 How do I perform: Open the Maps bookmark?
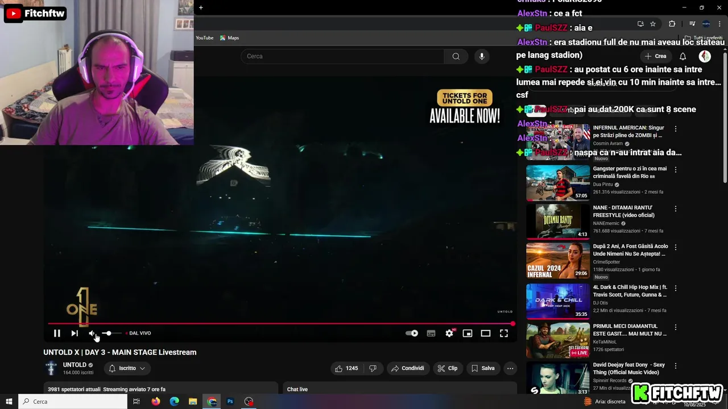230,38
